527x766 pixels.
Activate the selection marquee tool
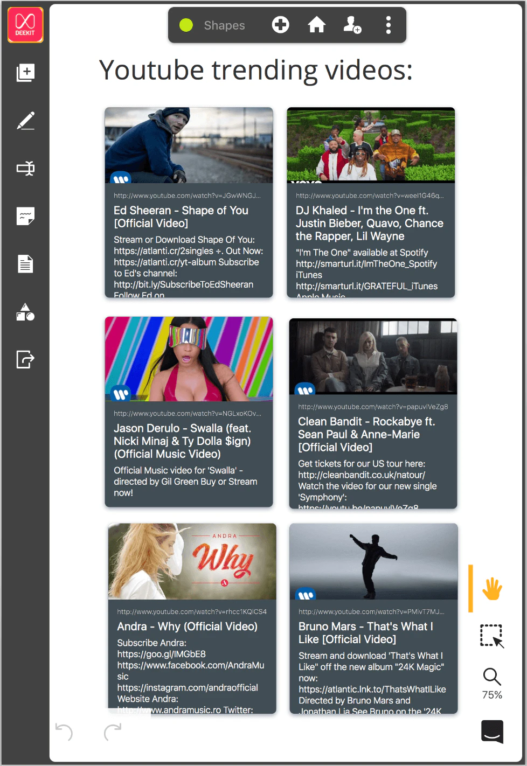[x=492, y=636]
